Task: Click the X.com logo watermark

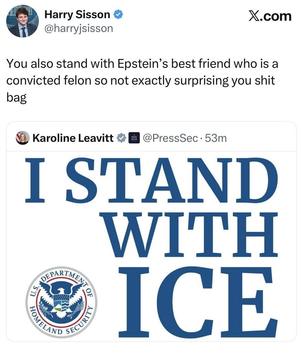Action: click(270, 16)
